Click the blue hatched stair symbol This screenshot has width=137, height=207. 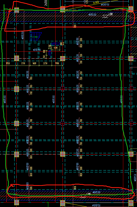(x=36, y=37)
